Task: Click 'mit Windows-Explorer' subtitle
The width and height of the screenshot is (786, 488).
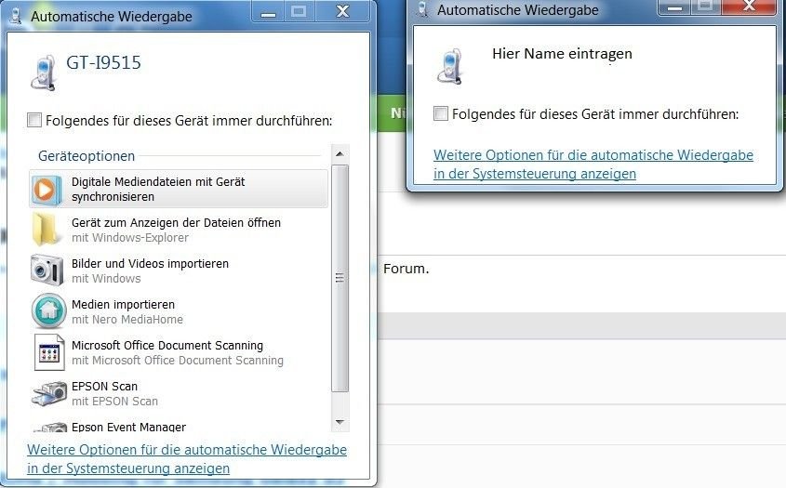Action: click(130, 237)
